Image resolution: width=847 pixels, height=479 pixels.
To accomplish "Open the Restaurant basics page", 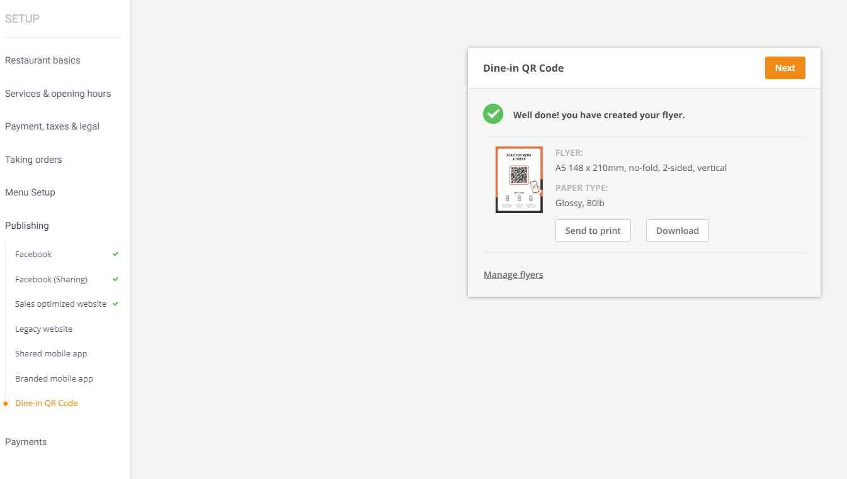I will click(42, 60).
